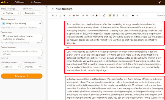Change the Number of variants dropdown
The height and width of the screenshot is (100, 165).
tap(11, 67)
